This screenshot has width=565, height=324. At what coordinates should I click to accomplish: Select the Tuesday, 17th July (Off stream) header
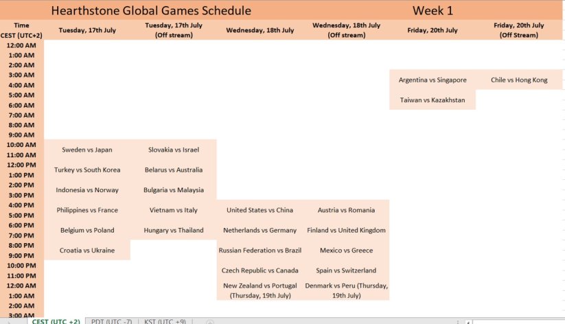pyautogui.click(x=174, y=30)
